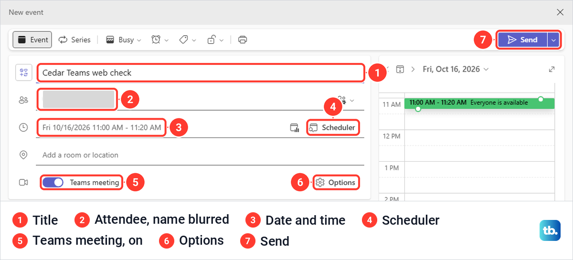Open meeting Options

point(336,182)
